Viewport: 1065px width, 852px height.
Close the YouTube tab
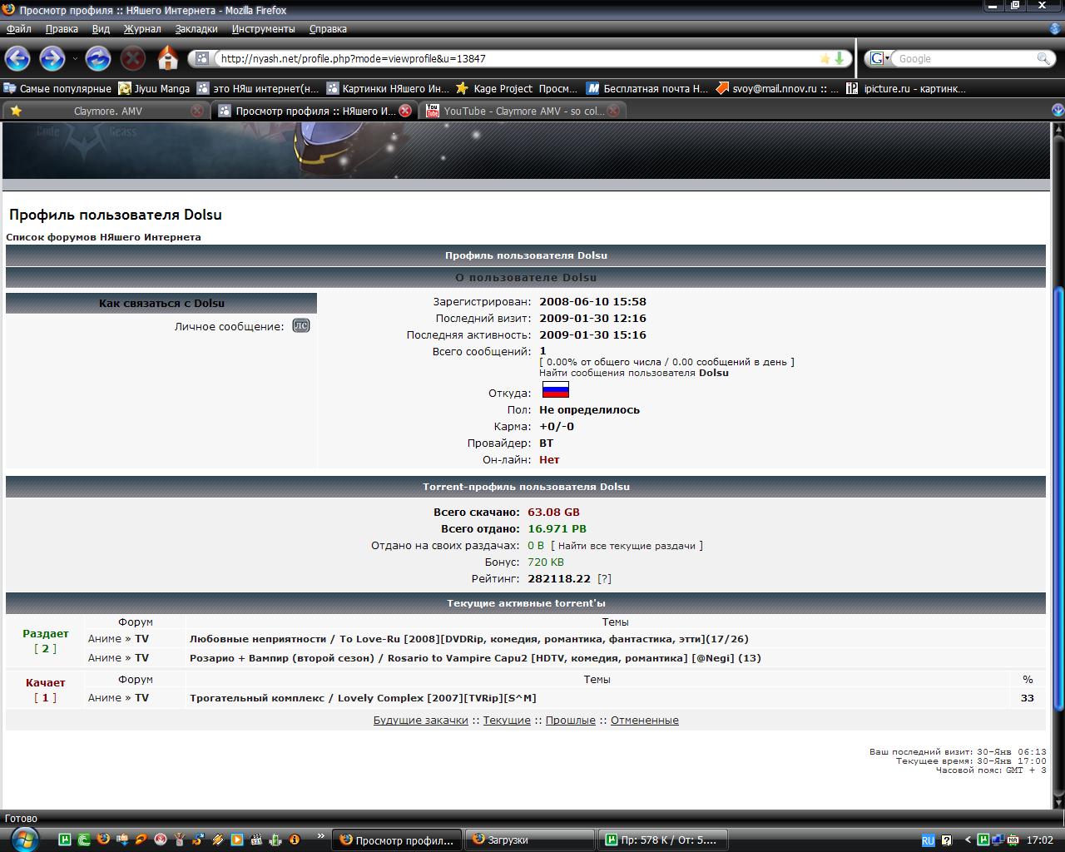(614, 111)
